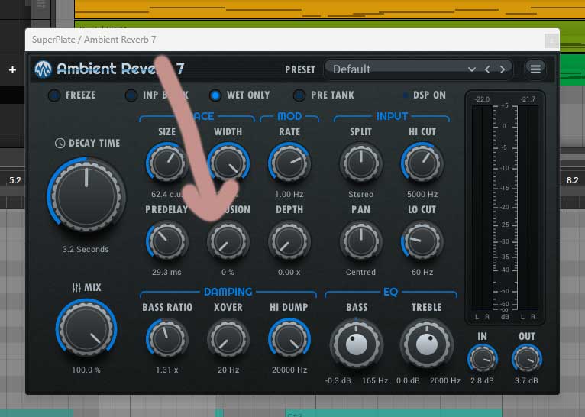The image size is (585, 417).
Task: Click the Mod Depth knob
Action: [289, 241]
